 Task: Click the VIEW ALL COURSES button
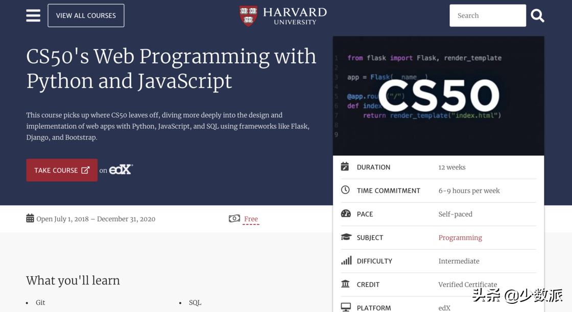[x=86, y=16]
